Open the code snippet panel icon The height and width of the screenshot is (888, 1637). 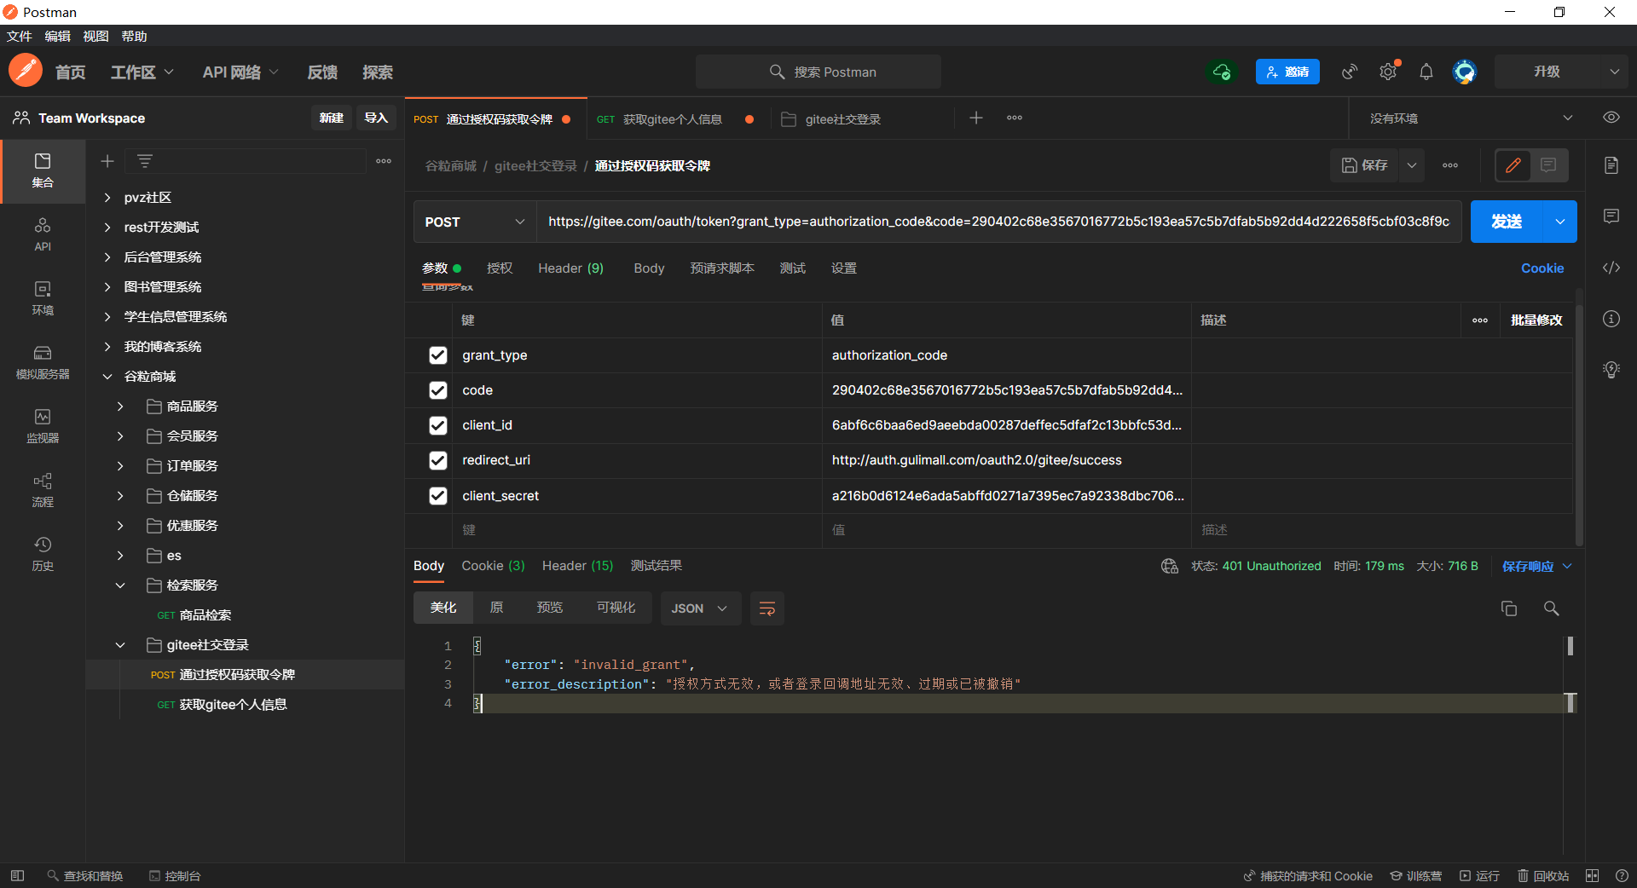point(1611,268)
